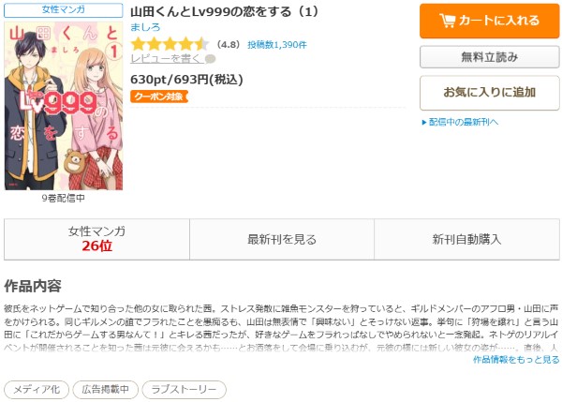
Task: Expand description via 作品情報をもっと見る
Action: [x=516, y=359]
